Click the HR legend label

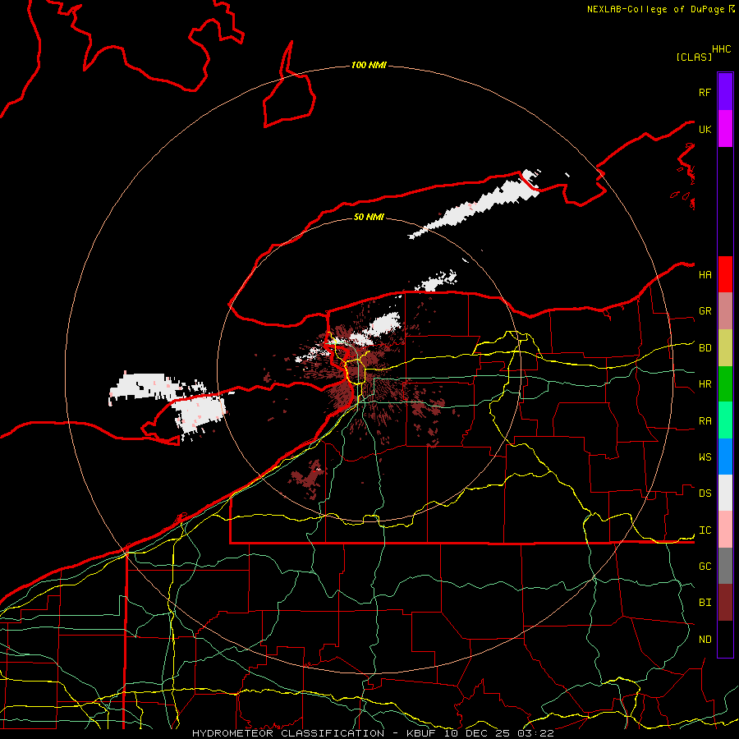pos(705,384)
